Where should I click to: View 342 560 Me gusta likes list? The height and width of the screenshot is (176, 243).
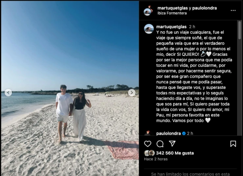tap(175, 153)
